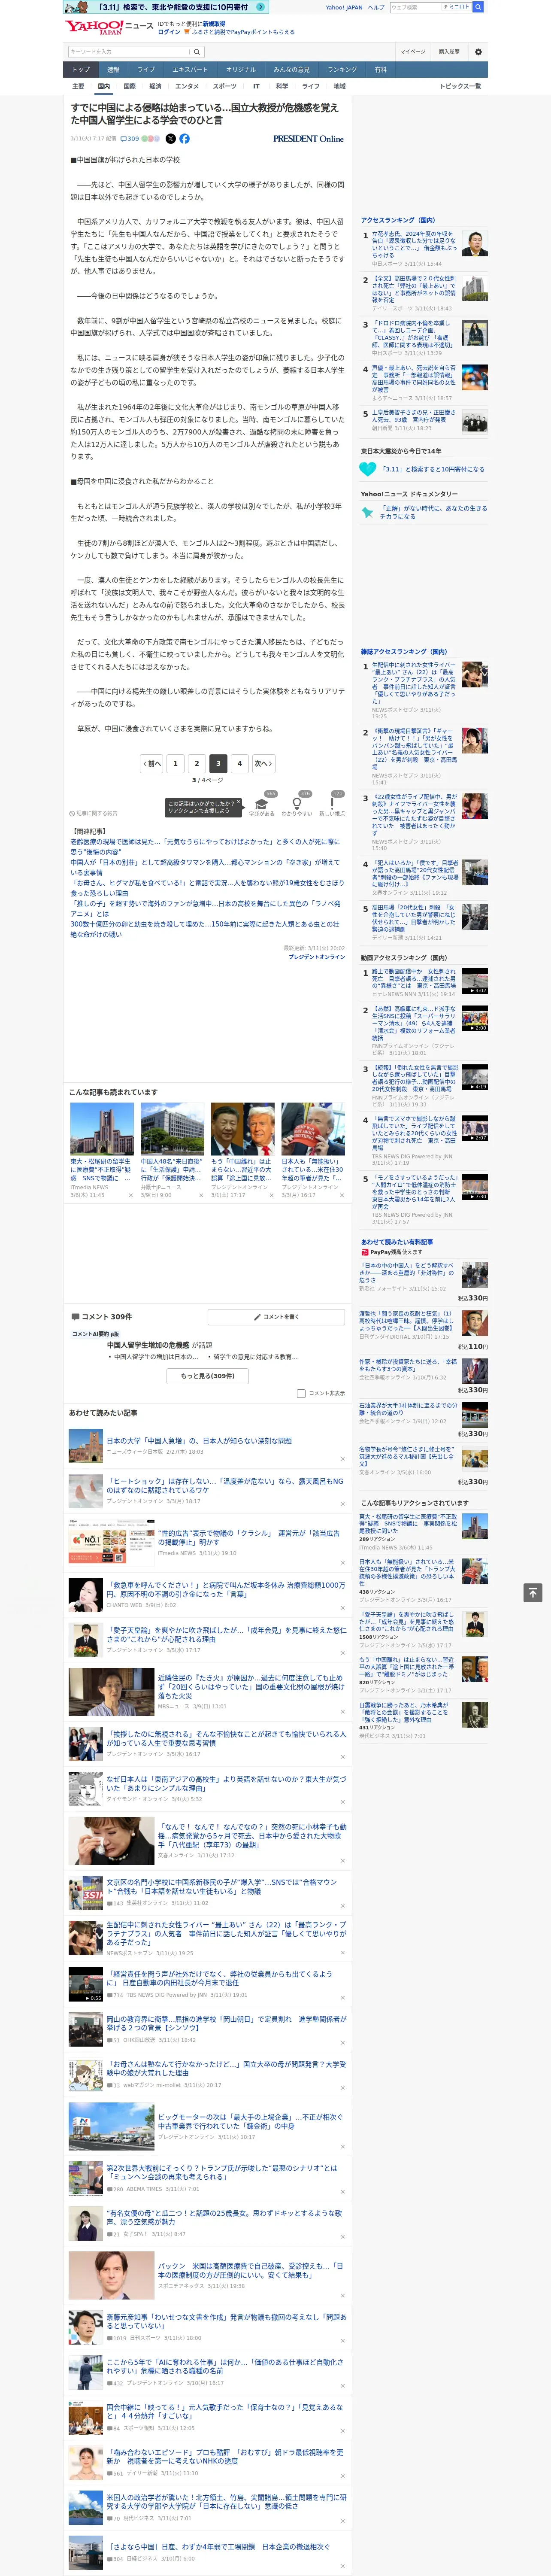Click マイページ link
The height and width of the screenshot is (2576, 551).
tap(413, 52)
